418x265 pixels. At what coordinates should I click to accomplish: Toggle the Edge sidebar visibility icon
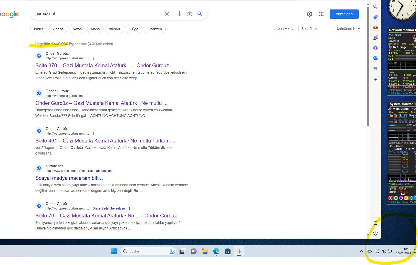375,223
